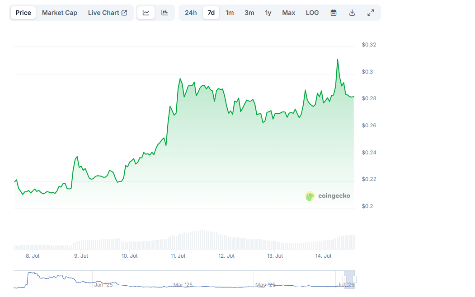Image resolution: width=475 pixels, height=297 pixels.
Task: Switch to the Price tab
Action: click(23, 12)
